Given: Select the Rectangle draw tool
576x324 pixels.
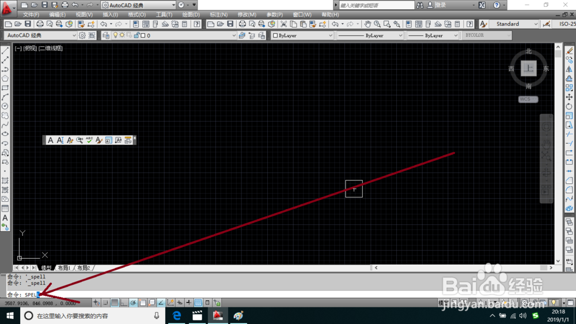Looking at the screenshot, I should point(5,88).
